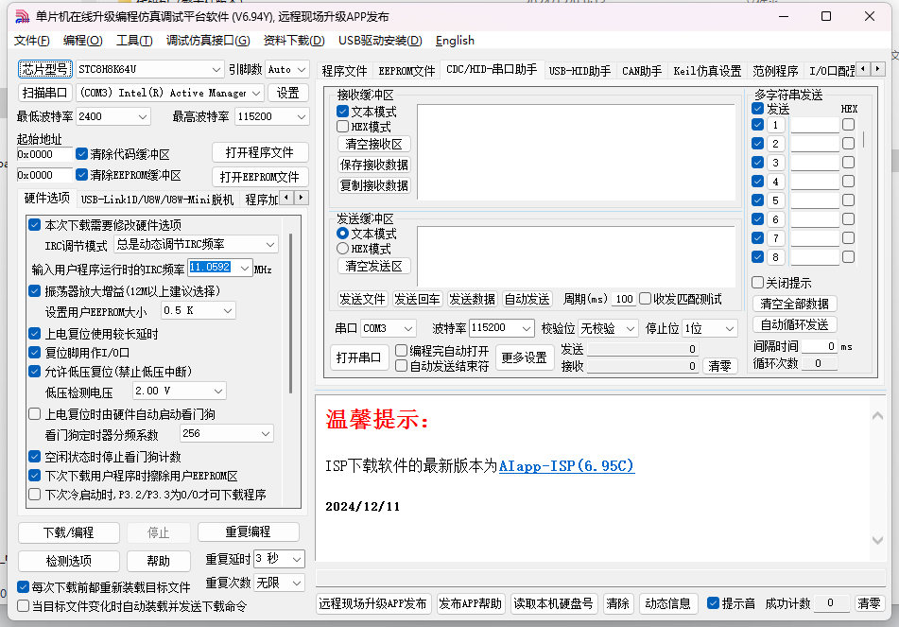Open the 文件(F) menu
This screenshot has width=899, height=627.
point(31,40)
